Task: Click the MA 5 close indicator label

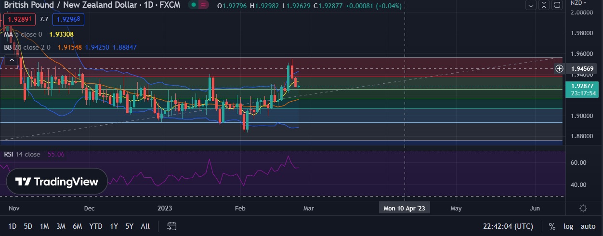Action: click(x=23, y=34)
